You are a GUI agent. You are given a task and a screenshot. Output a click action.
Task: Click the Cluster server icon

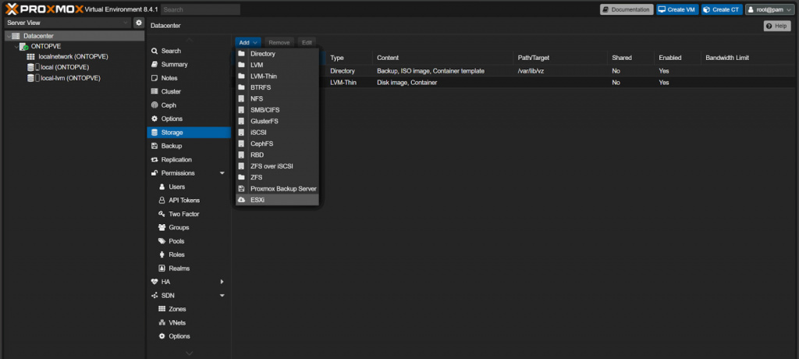154,92
